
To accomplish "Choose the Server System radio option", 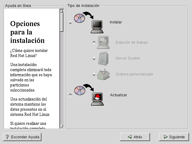I will 94,58.
